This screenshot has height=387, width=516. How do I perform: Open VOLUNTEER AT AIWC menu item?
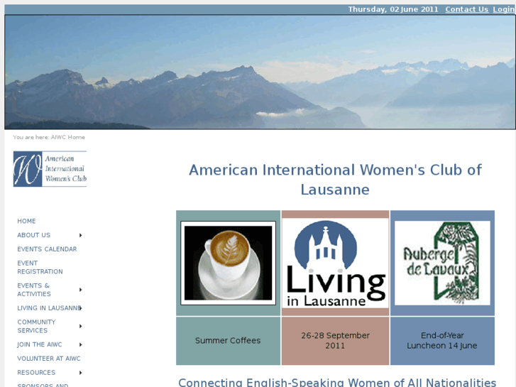click(49, 359)
